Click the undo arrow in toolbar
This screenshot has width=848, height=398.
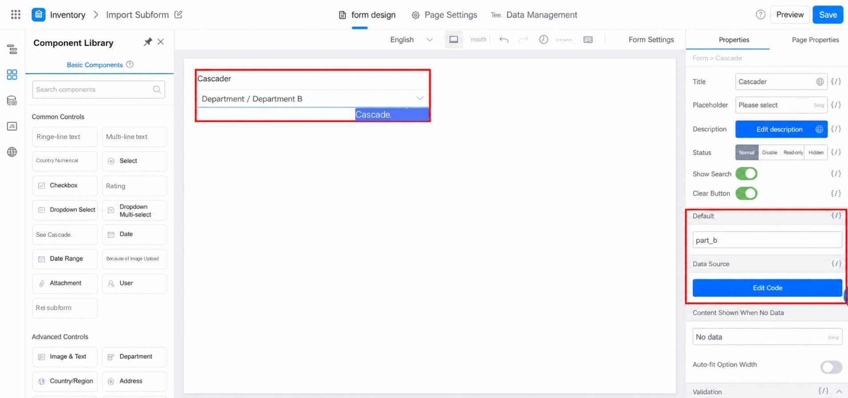point(504,40)
